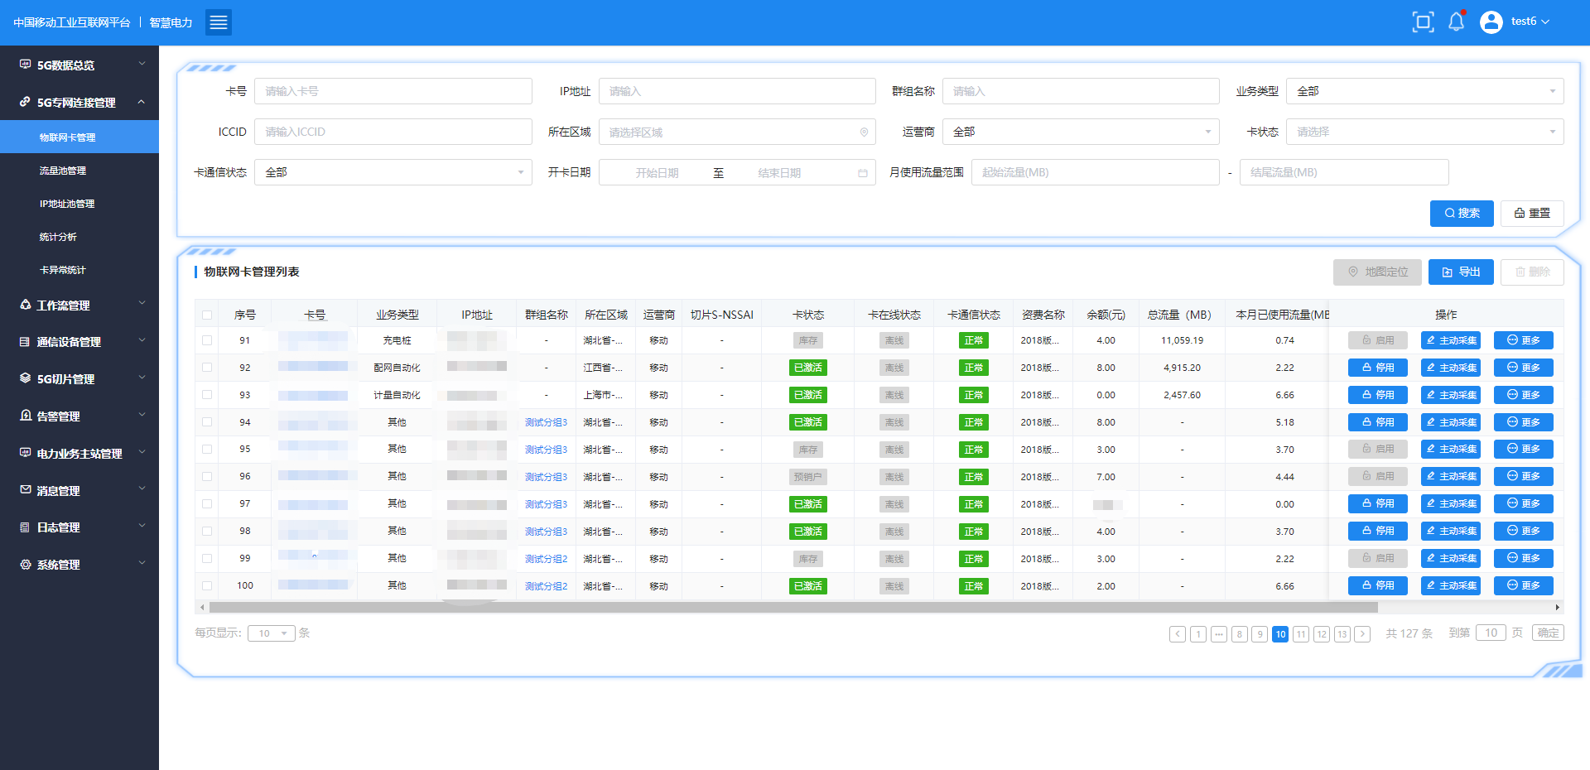Go to next page arrow in pagination
The height and width of the screenshot is (770, 1590).
pyautogui.click(x=1362, y=634)
